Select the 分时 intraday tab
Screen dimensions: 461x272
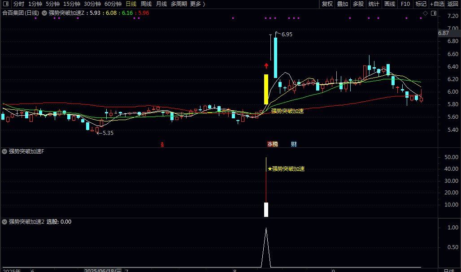tap(18, 4)
